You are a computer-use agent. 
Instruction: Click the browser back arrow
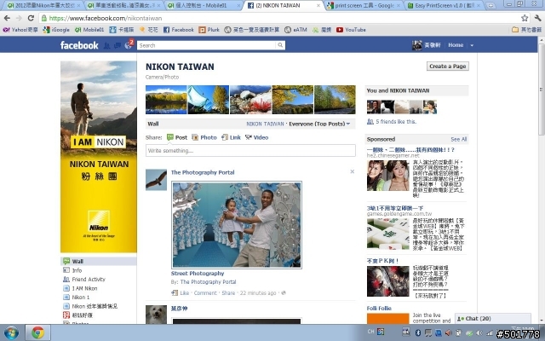tap(7, 18)
